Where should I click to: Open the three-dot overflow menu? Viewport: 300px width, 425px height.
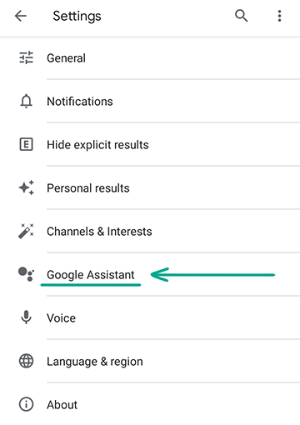[x=279, y=16]
